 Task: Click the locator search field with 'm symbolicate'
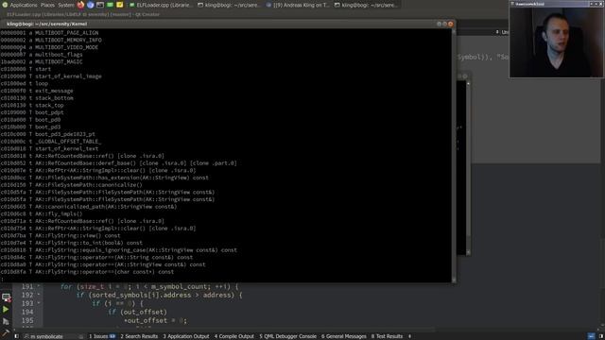53,336
